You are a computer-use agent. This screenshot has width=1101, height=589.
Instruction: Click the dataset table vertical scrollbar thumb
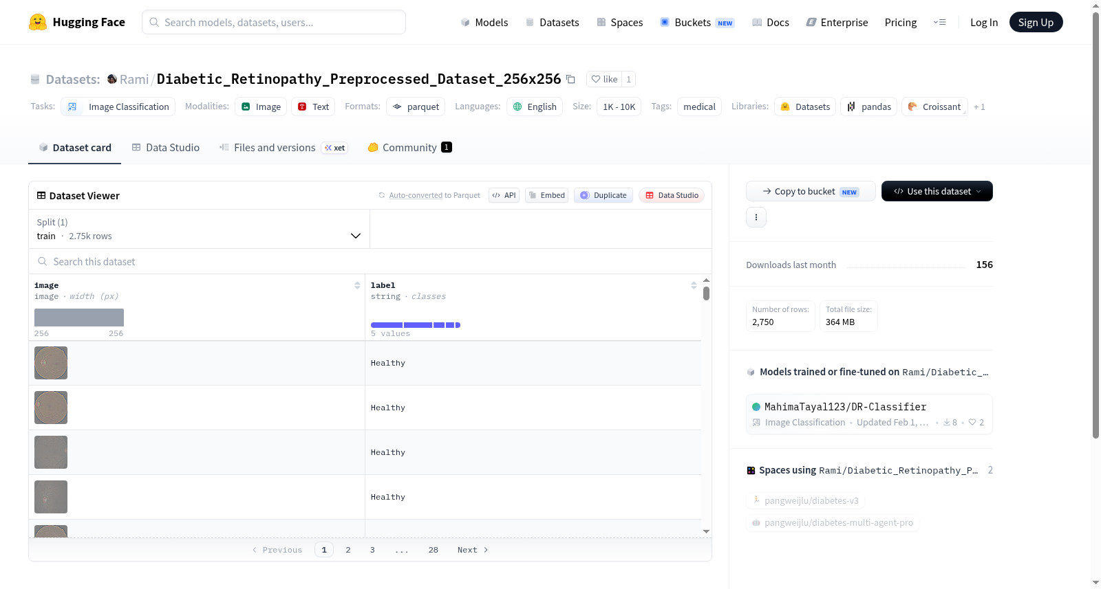[706, 293]
